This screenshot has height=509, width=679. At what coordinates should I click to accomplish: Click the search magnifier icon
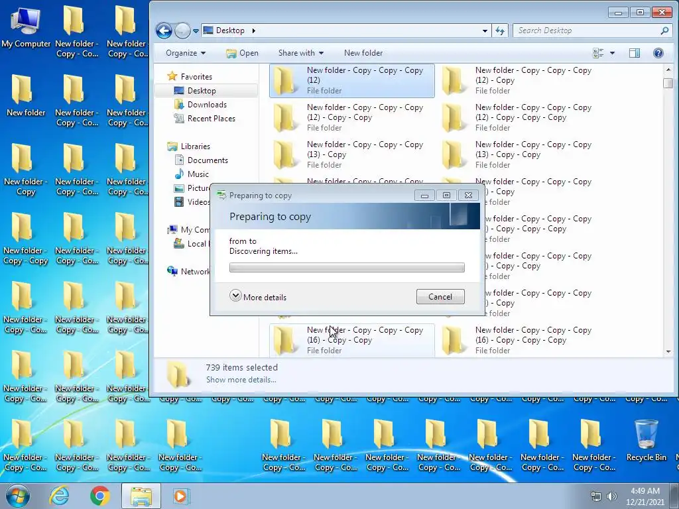(664, 30)
